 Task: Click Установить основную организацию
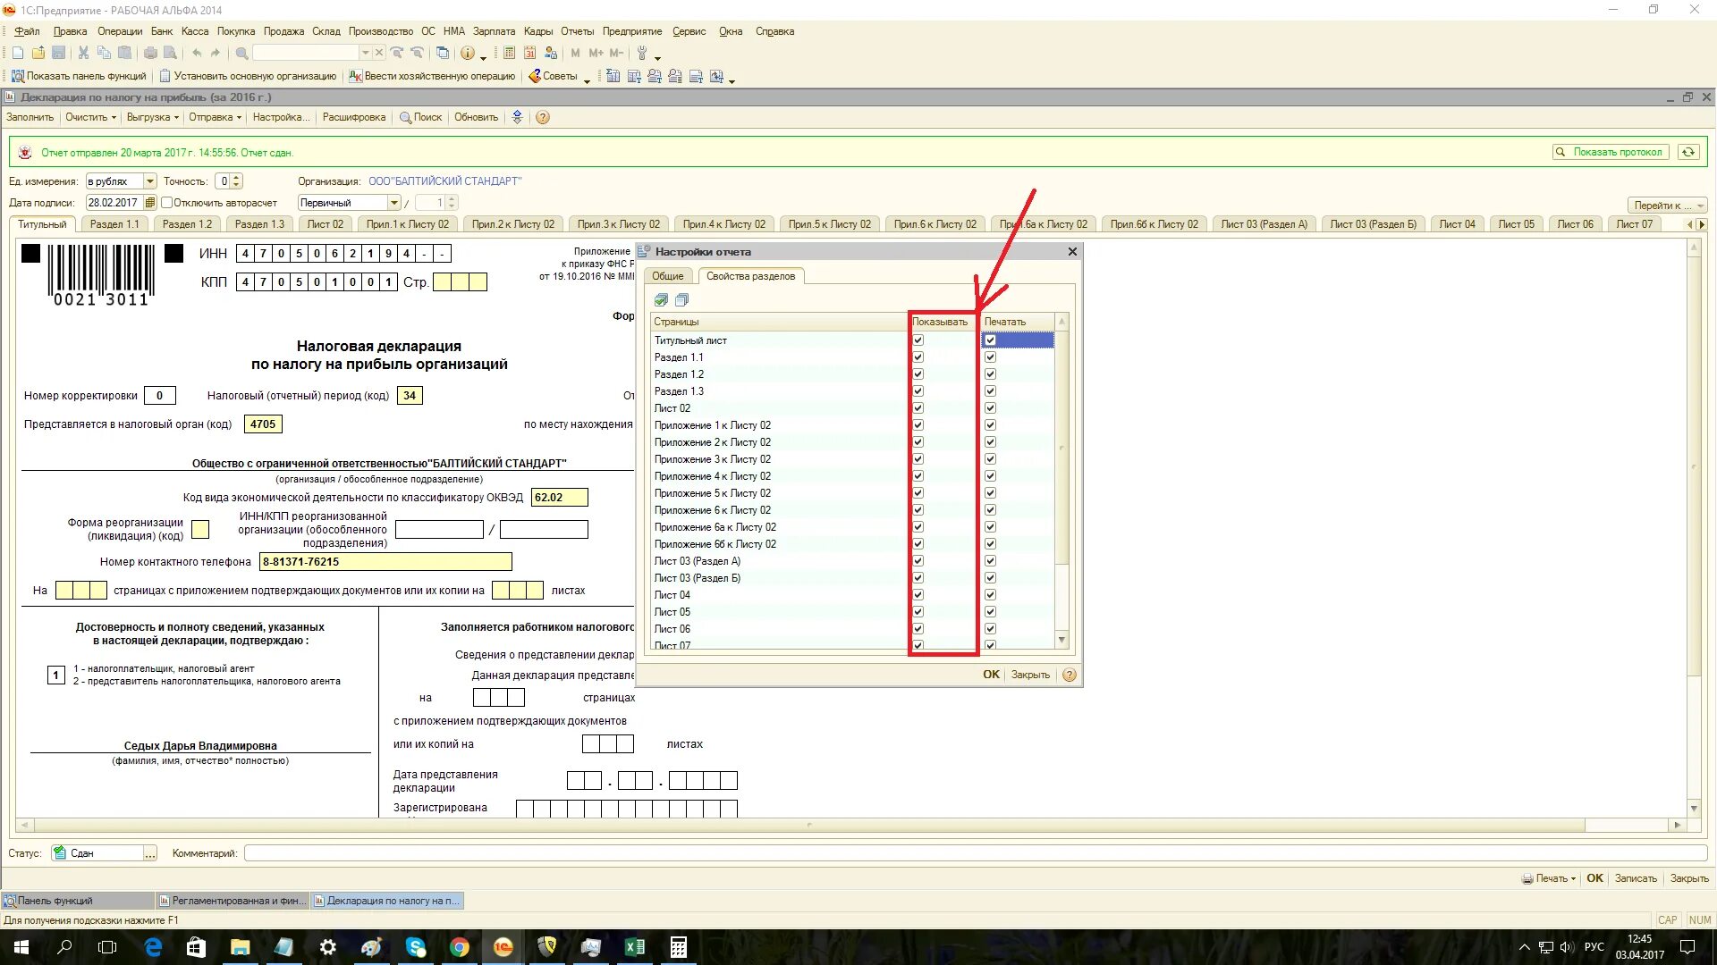(x=248, y=77)
